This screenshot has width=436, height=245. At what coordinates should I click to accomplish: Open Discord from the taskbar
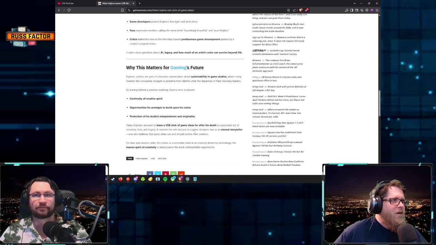tap(135, 179)
